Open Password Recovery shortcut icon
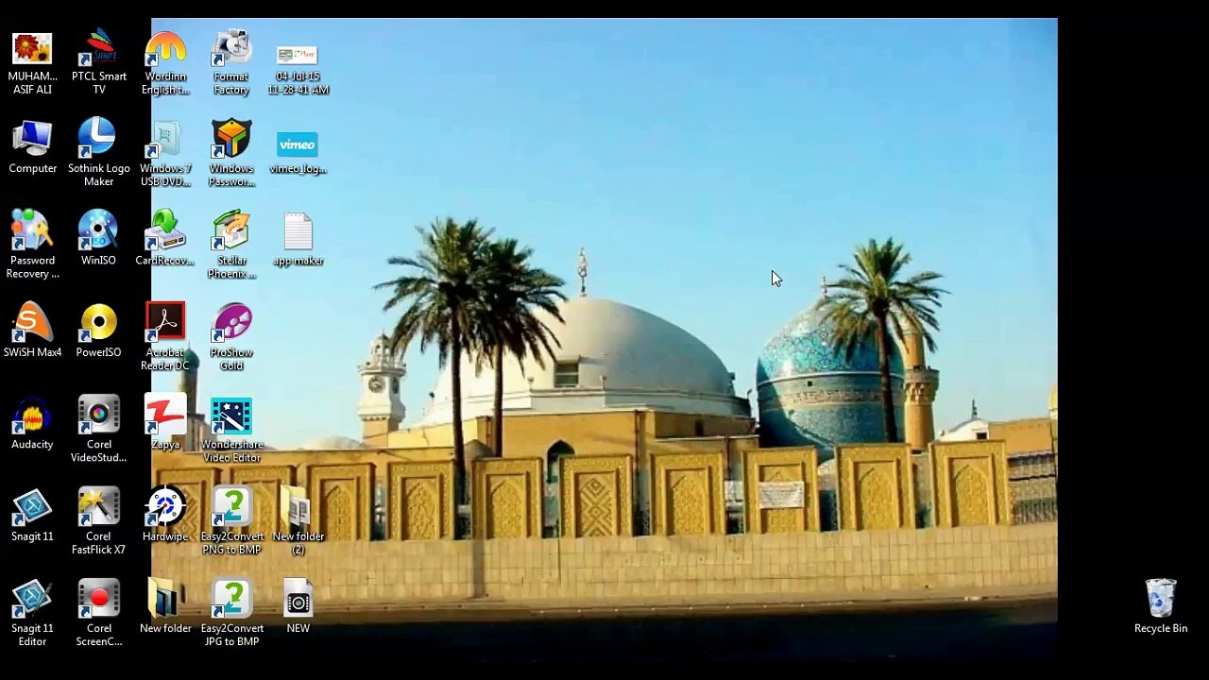 tap(32, 245)
